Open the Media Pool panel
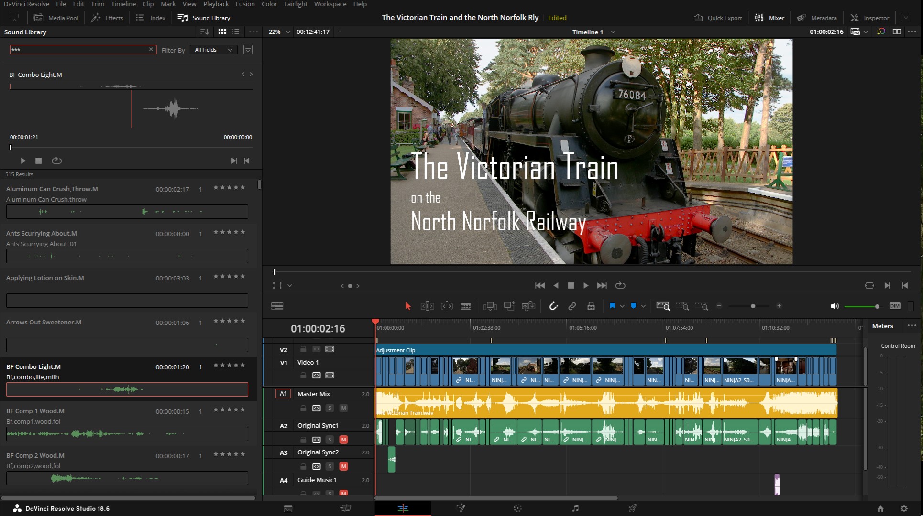Image resolution: width=923 pixels, height=516 pixels. tap(56, 18)
